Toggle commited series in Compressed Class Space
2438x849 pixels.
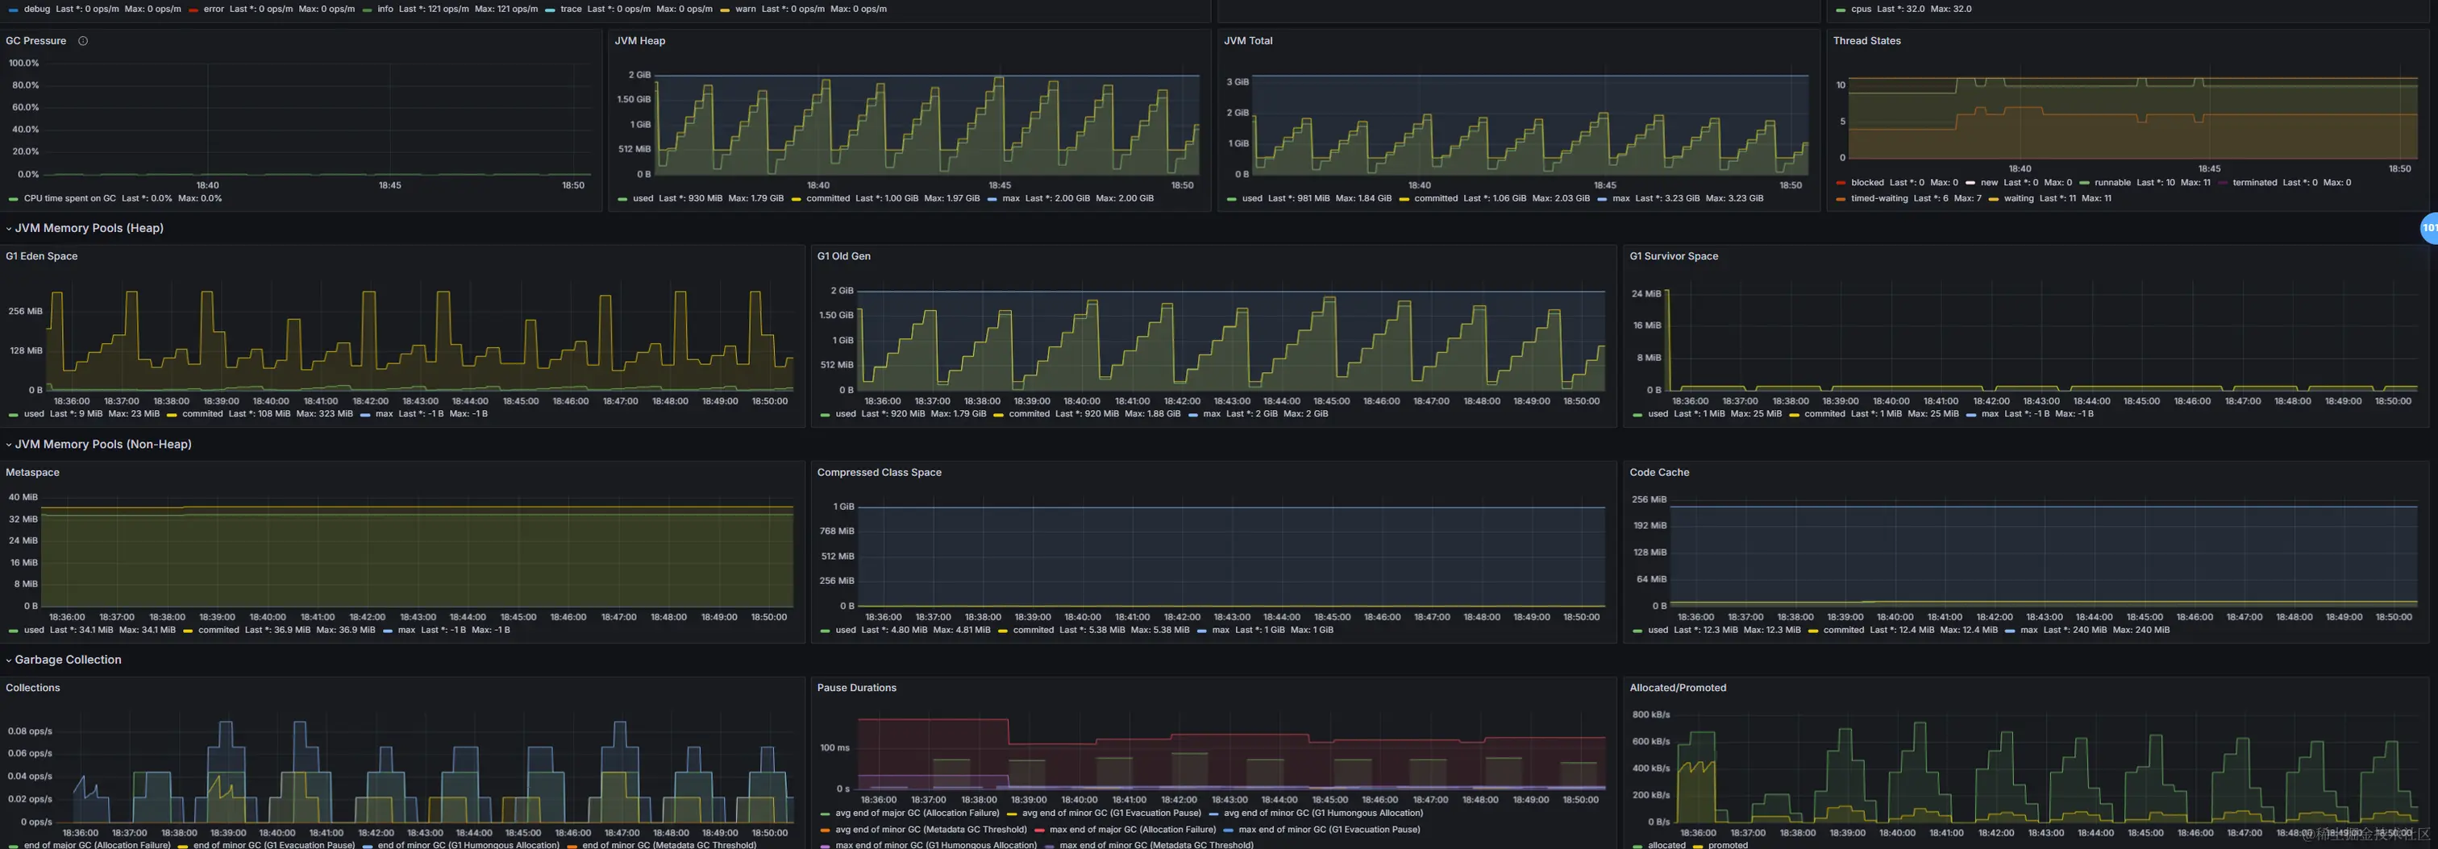click(1034, 631)
